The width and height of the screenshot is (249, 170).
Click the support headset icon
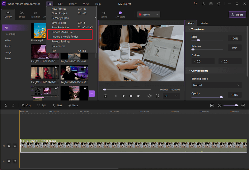219,4
